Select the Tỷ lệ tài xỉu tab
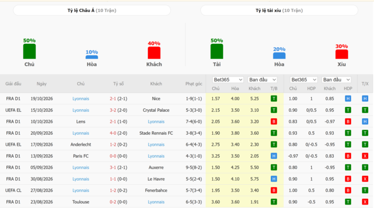This screenshot has height=216, width=374. 279,10
